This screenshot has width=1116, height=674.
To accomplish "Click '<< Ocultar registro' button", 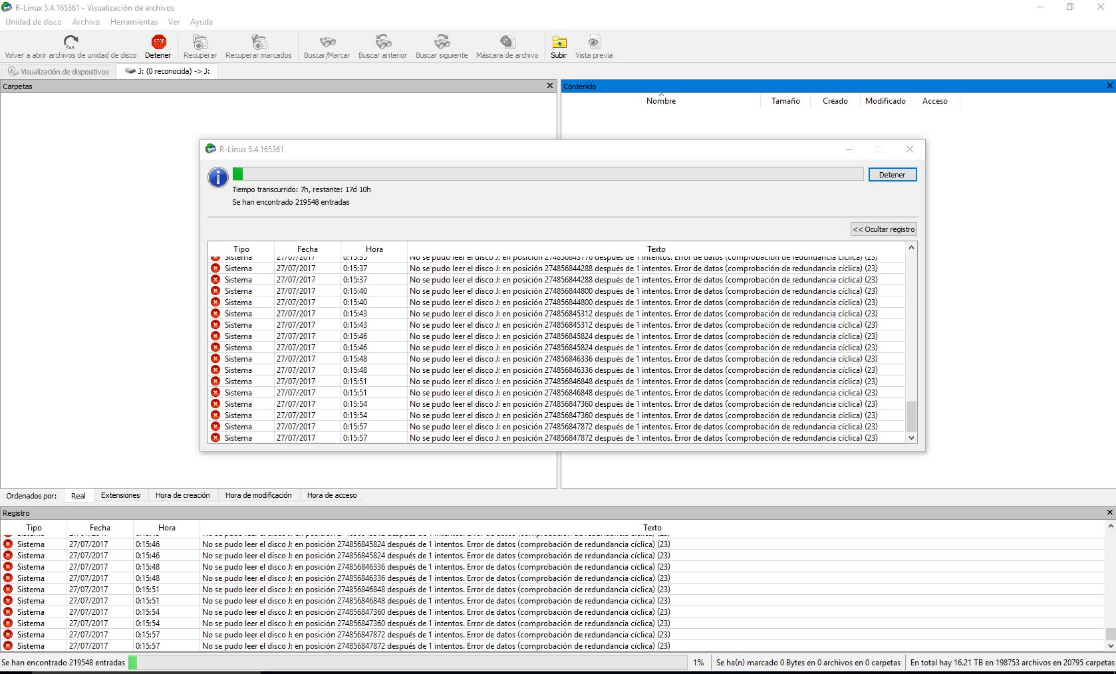I will 884,229.
